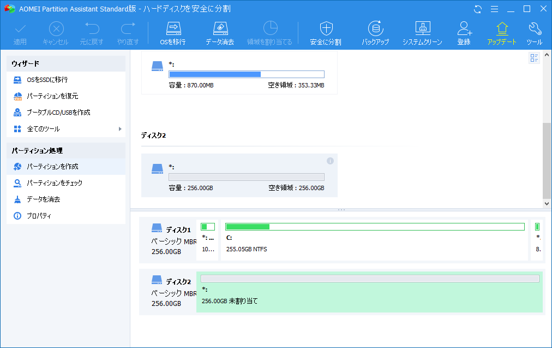Open the システムクリーン tool
The height and width of the screenshot is (348, 552).
point(422,33)
